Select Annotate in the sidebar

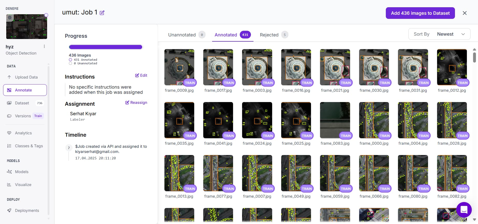pos(25,90)
